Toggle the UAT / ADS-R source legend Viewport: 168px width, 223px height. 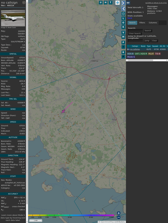[x=141, y=54]
